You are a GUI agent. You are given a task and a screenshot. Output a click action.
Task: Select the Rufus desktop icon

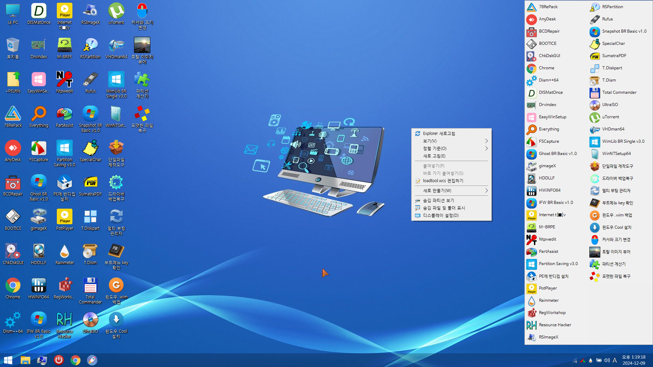90,83
